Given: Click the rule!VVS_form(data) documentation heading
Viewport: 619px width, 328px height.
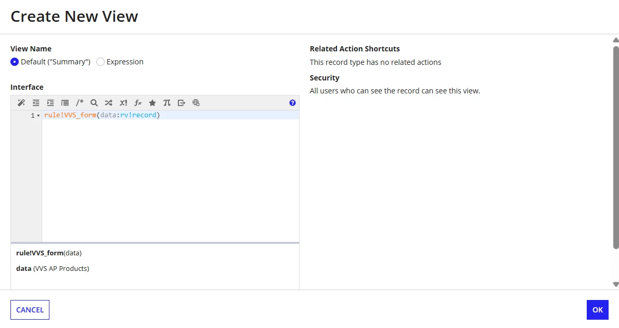Looking at the screenshot, I should pyautogui.click(x=49, y=253).
